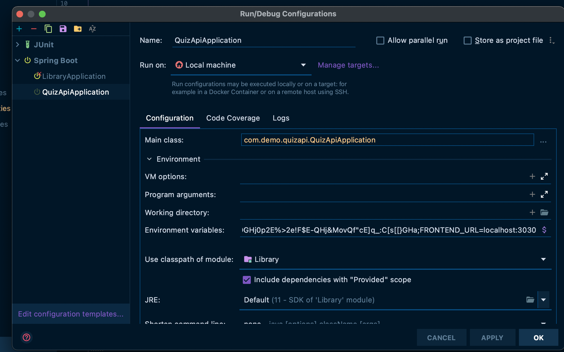564x352 pixels.
Task: Switch to the Code Coverage tab
Action: tap(233, 118)
